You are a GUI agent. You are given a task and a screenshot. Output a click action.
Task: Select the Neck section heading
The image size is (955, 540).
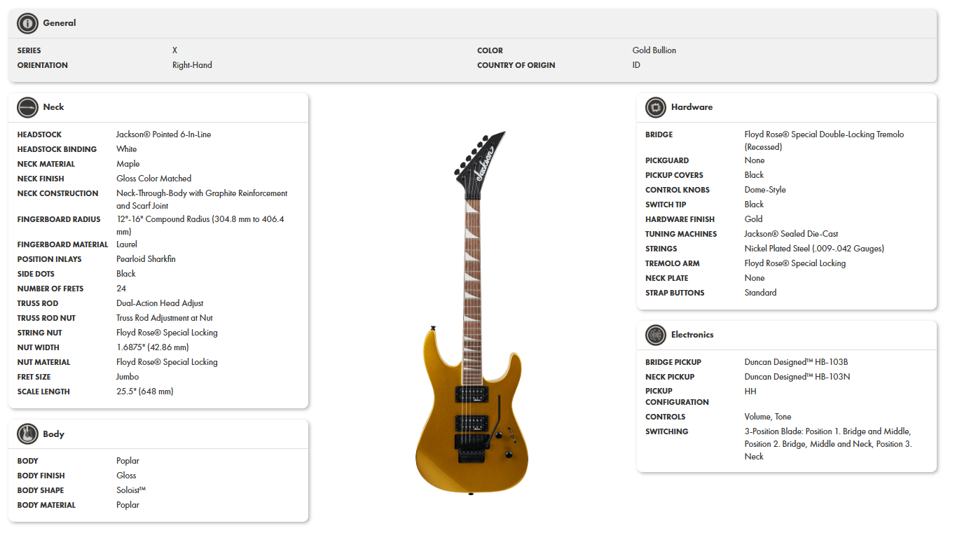coord(53,107)
